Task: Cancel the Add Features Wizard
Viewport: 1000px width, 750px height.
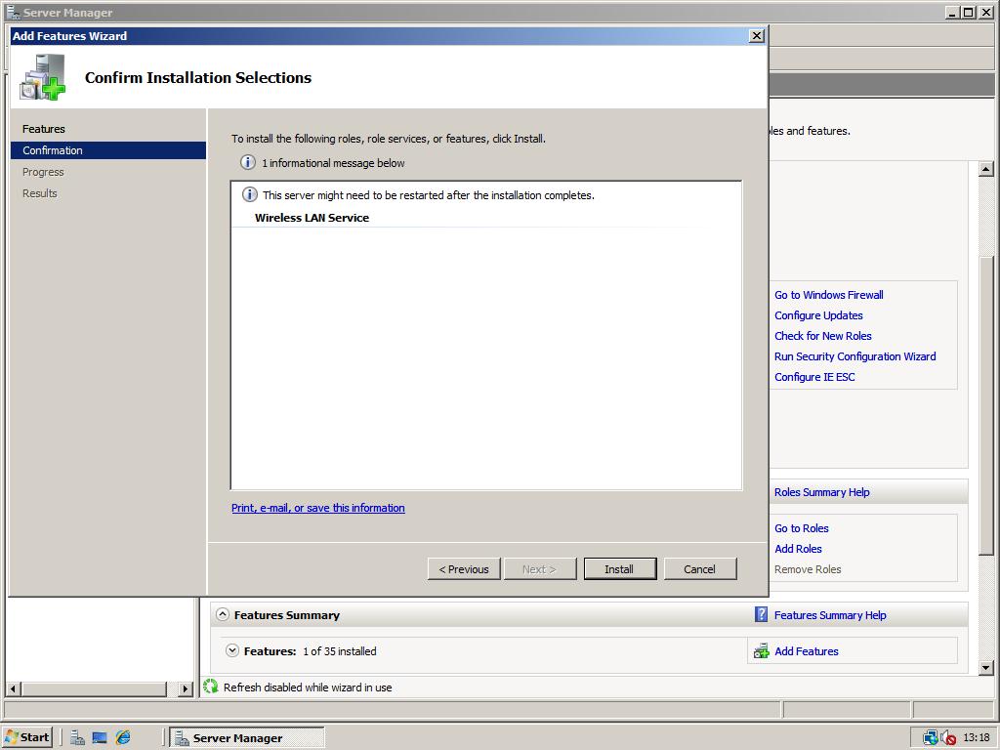Action: tap(699, 569)
